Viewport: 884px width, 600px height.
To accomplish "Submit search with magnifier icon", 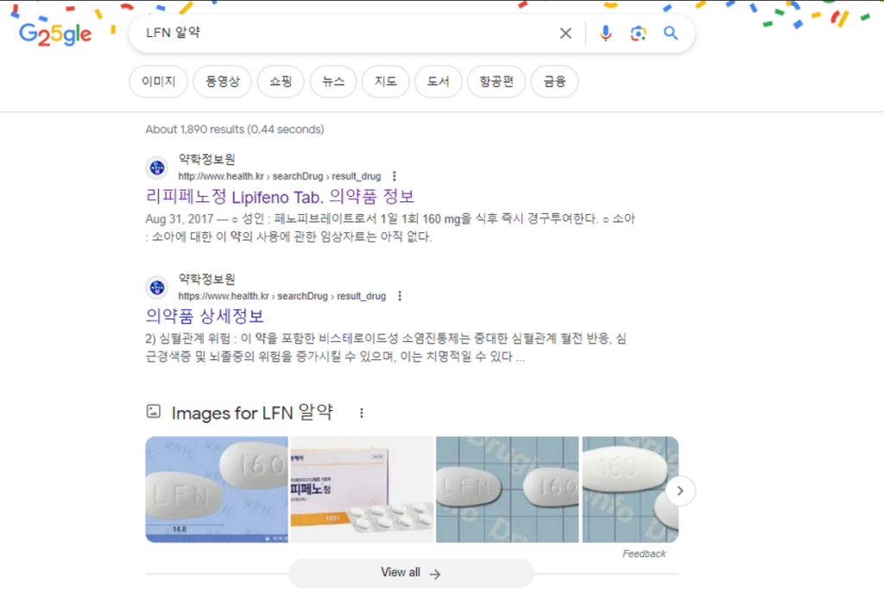I will coord(670,34).
